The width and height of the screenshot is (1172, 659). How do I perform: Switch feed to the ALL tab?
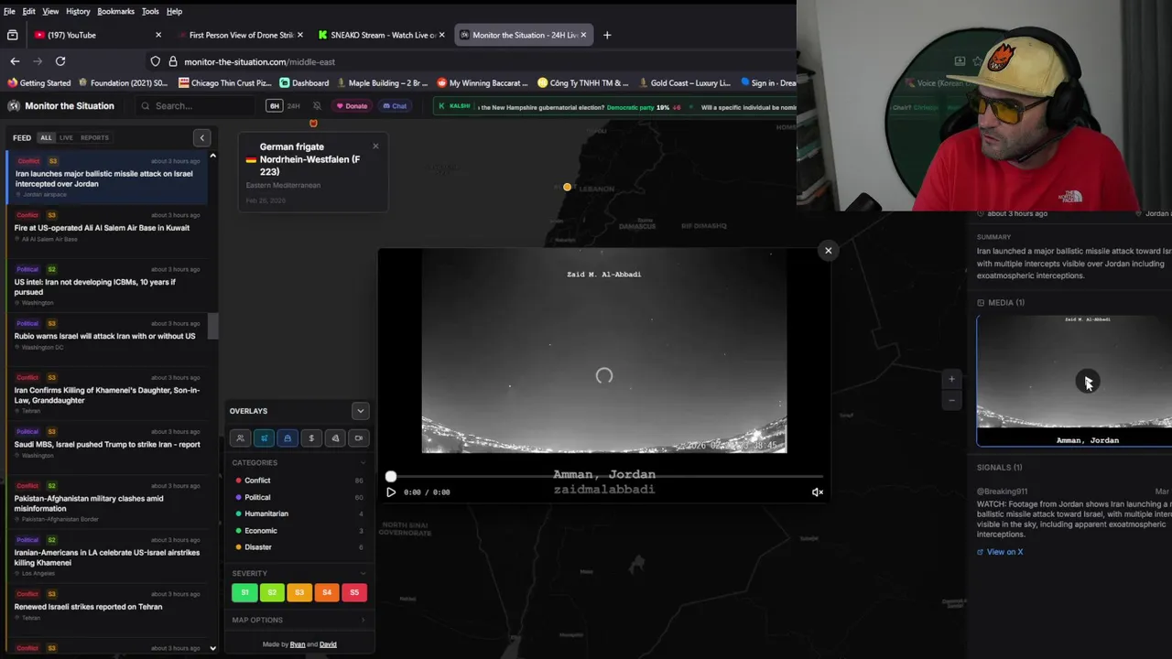pos(46,138)
